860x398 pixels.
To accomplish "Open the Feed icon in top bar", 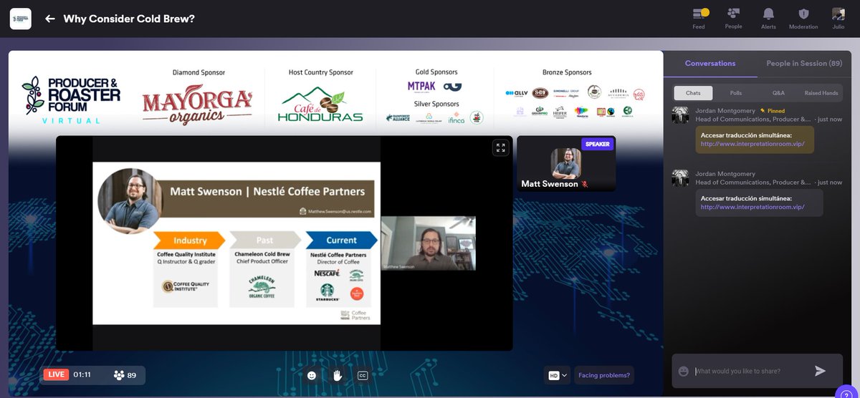I will click(699, 18).
